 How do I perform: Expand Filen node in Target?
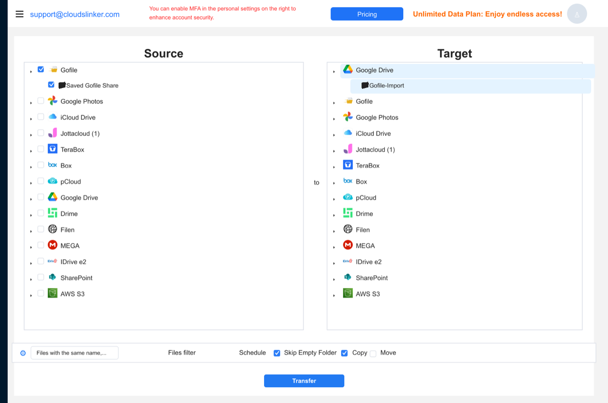[x=334, y=231]
